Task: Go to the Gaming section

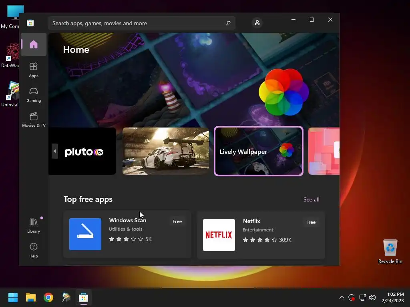Action: coord(34,95)
